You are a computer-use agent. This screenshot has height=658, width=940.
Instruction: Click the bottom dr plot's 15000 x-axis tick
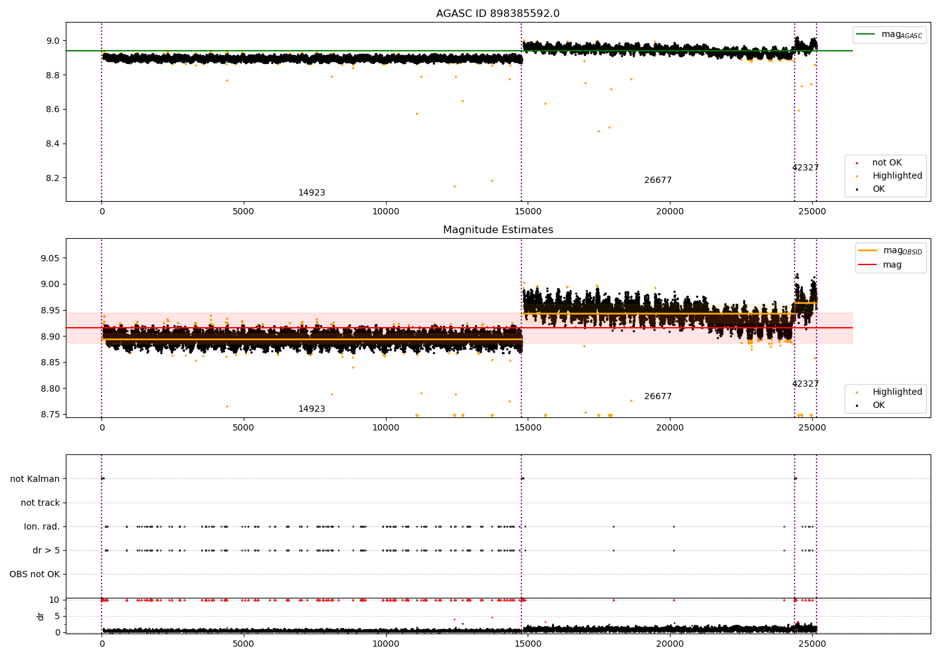(x=528, y=644)
